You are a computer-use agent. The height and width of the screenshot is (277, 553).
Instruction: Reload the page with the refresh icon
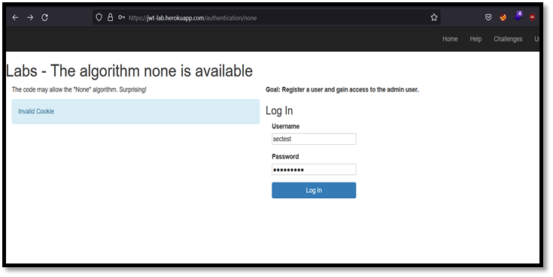(x=45, y=17)
